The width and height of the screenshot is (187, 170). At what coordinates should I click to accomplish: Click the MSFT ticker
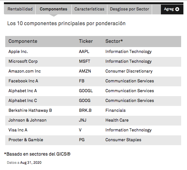click(x=85, y=61)
